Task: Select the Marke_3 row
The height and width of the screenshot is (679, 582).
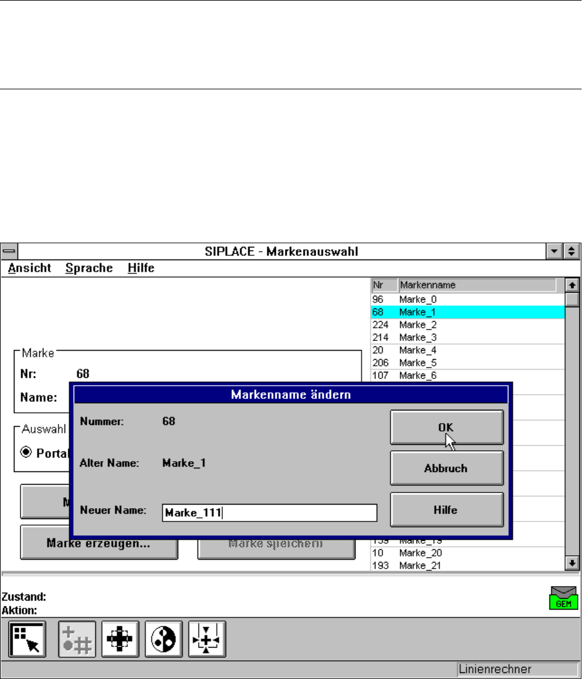Action: (x=468, y=337)
